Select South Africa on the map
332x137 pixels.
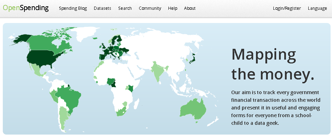tap(121, 112)
